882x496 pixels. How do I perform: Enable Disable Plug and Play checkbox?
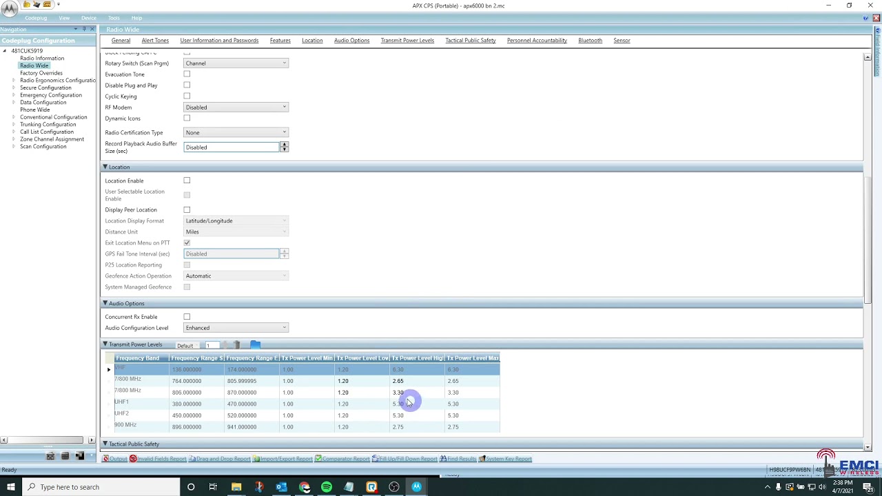[187, 85]
